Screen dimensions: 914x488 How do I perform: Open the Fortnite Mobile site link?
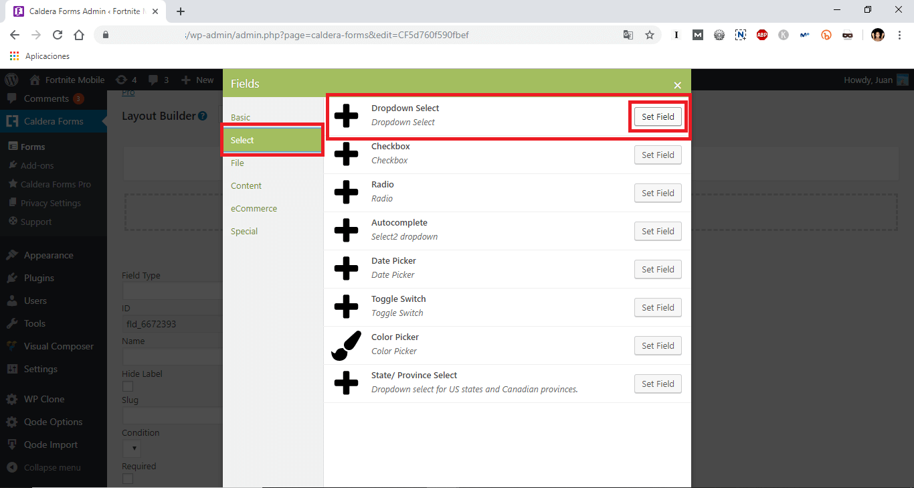pyautogui.click(x=68, y=80)
